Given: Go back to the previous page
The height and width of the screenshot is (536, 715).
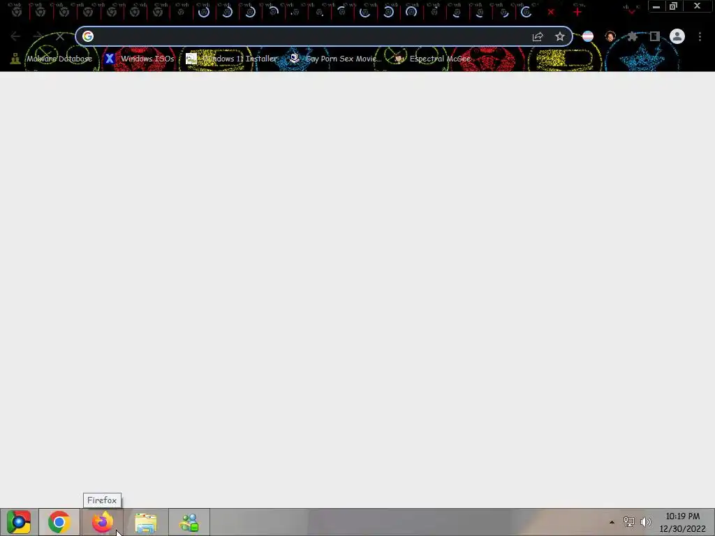Looking at the screenshot, I should [15, 36].
